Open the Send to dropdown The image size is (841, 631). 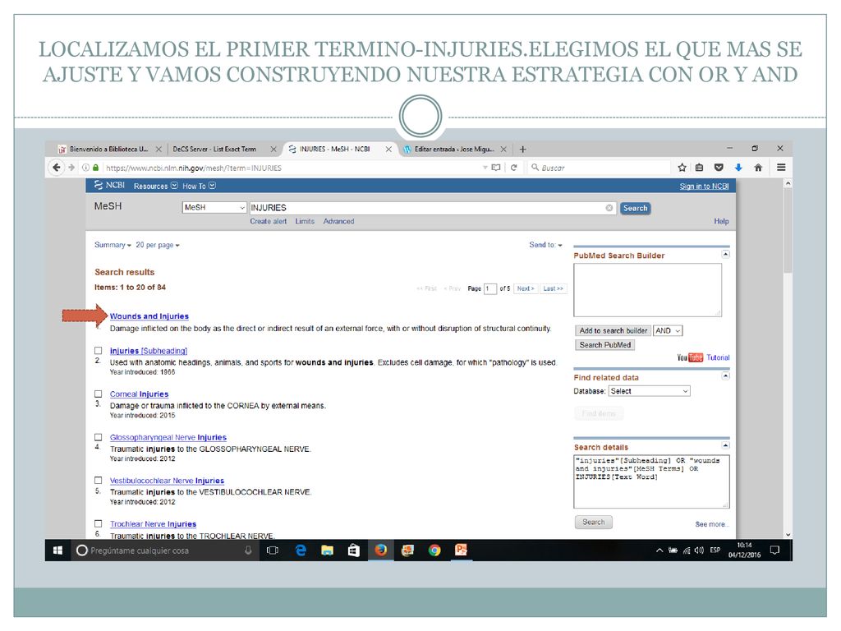pyautogui.click(x=545, y=245)
